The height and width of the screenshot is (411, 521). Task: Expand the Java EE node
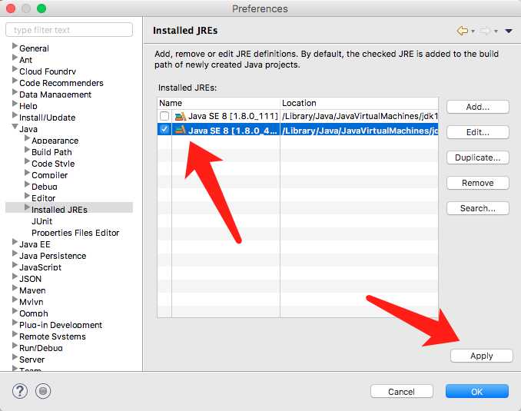coord(15,241)
